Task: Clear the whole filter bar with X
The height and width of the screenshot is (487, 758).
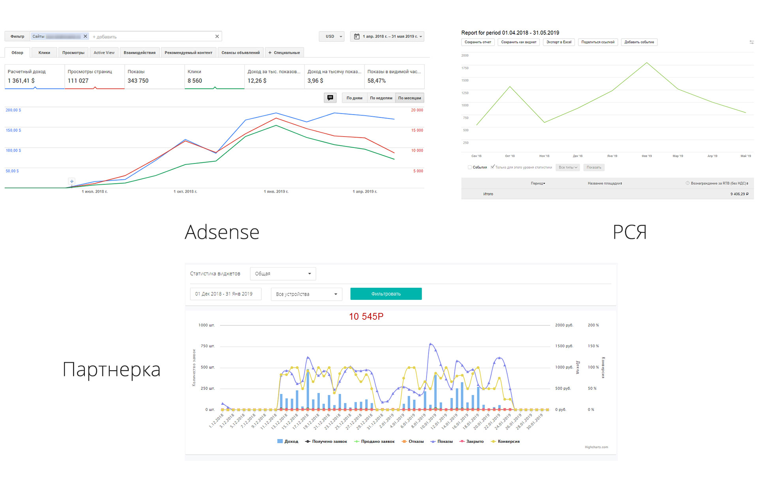Action: point(217,36)
